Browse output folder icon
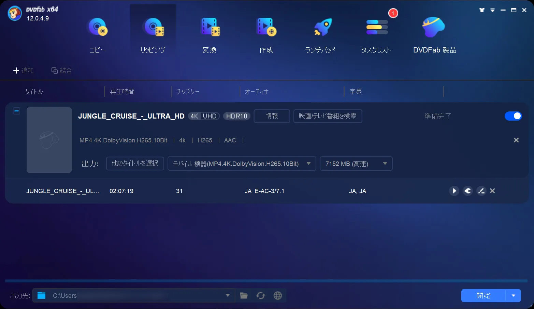 pos(244,295)
